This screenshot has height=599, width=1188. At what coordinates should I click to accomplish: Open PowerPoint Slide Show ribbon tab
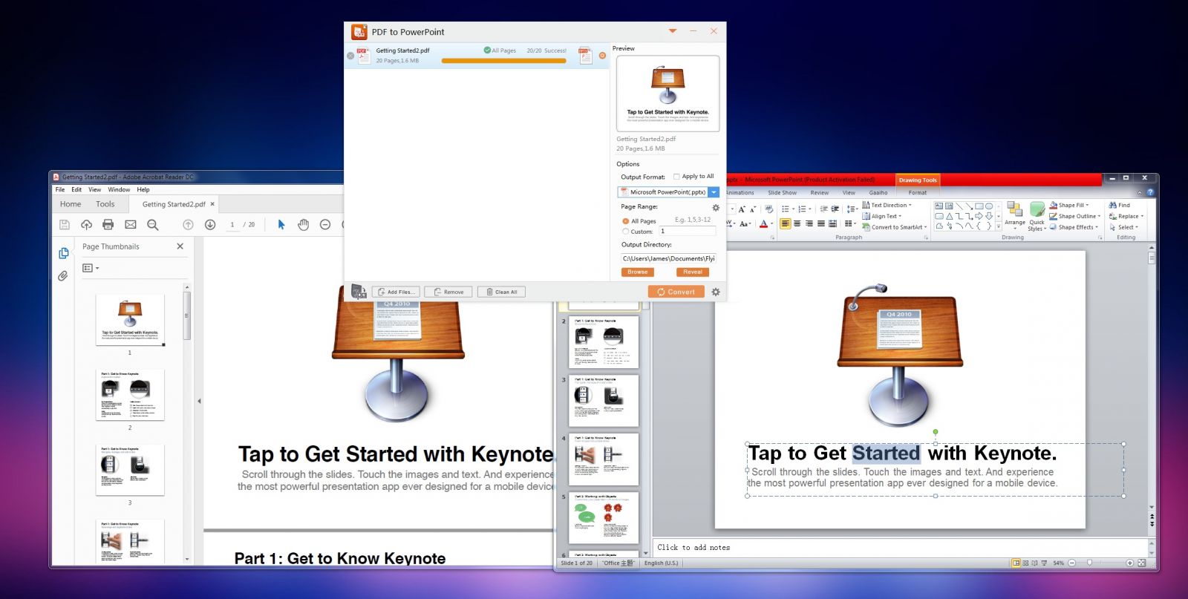tap(782, 192)
